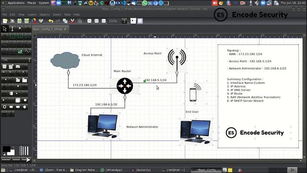Swap foreground and background colors arrow
307x173 pixels.
(13, 148)
